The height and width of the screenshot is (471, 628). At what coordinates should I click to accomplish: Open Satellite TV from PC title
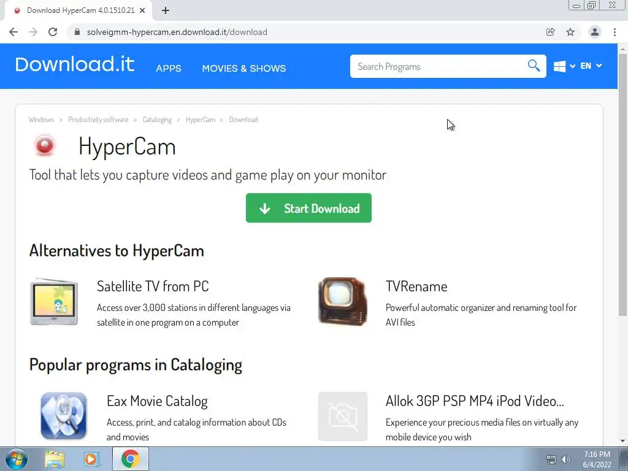(x=153, y=286)
